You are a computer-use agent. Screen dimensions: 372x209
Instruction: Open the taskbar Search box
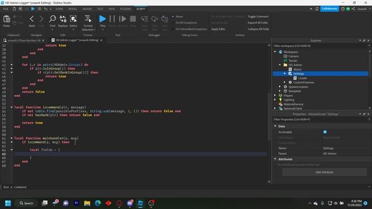pos(27,203)
